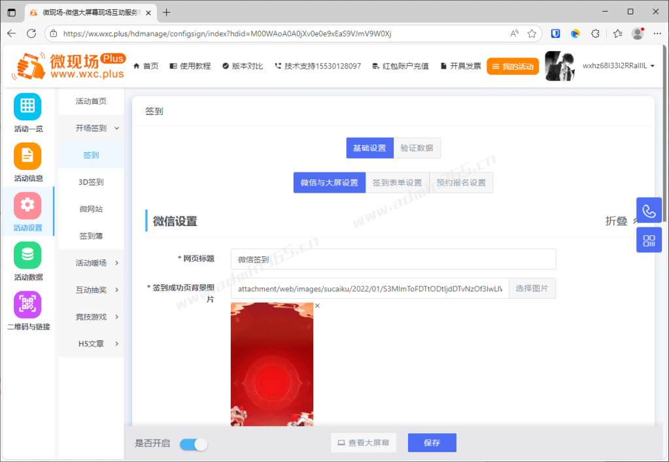Open 二维码与链接 via its QR code icon
Viewport: 669px width, 462px height.
(x=27, y=305)
